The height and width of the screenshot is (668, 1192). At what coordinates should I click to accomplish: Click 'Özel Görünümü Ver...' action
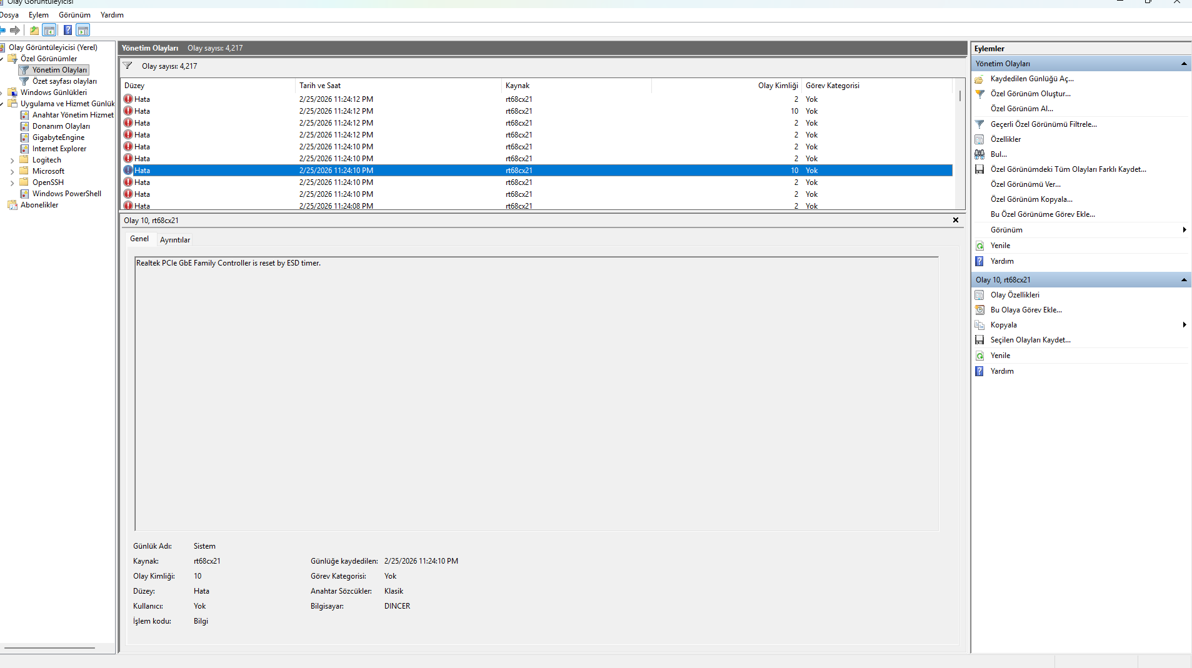1026,184
